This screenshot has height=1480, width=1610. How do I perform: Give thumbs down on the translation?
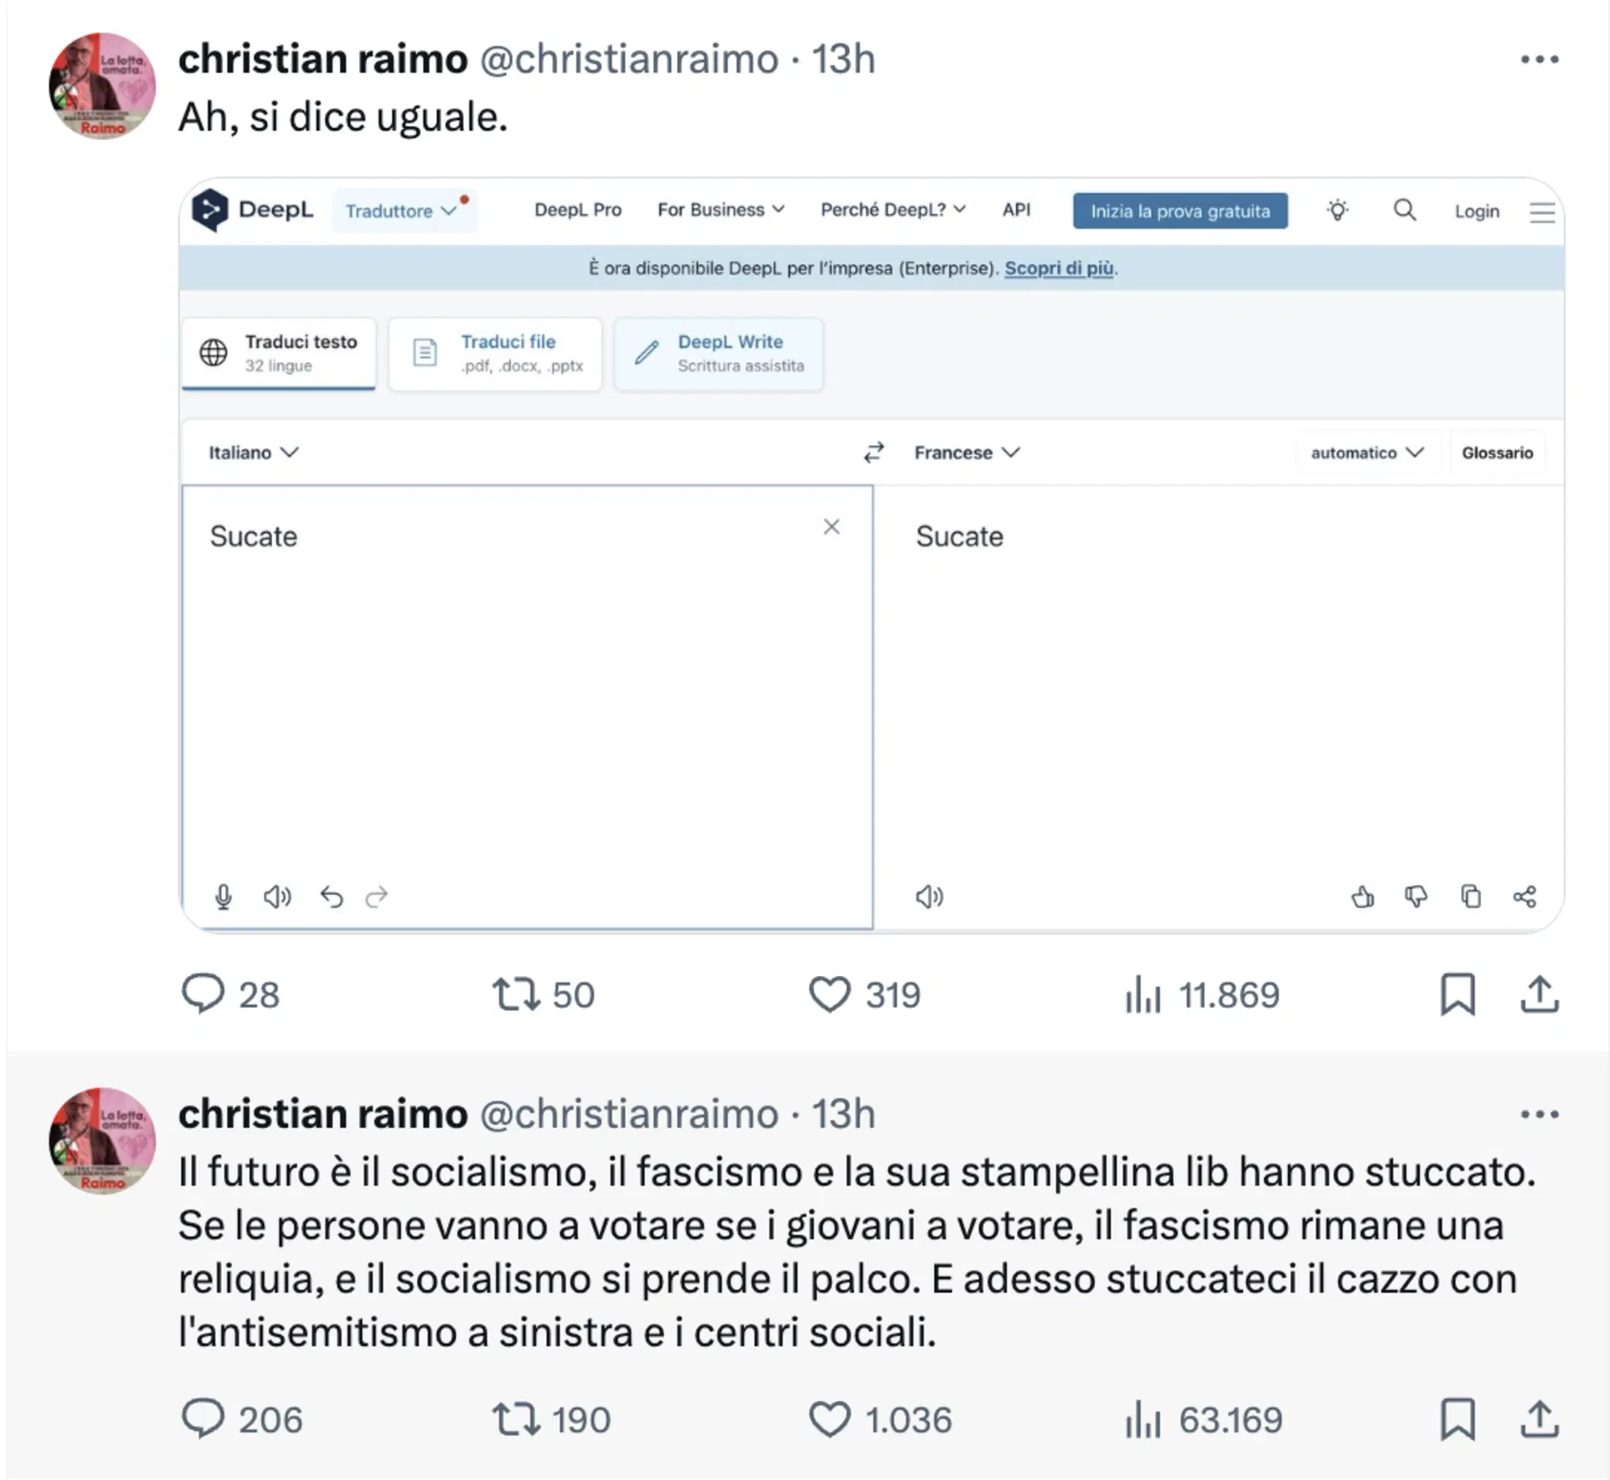point(1418,895)
